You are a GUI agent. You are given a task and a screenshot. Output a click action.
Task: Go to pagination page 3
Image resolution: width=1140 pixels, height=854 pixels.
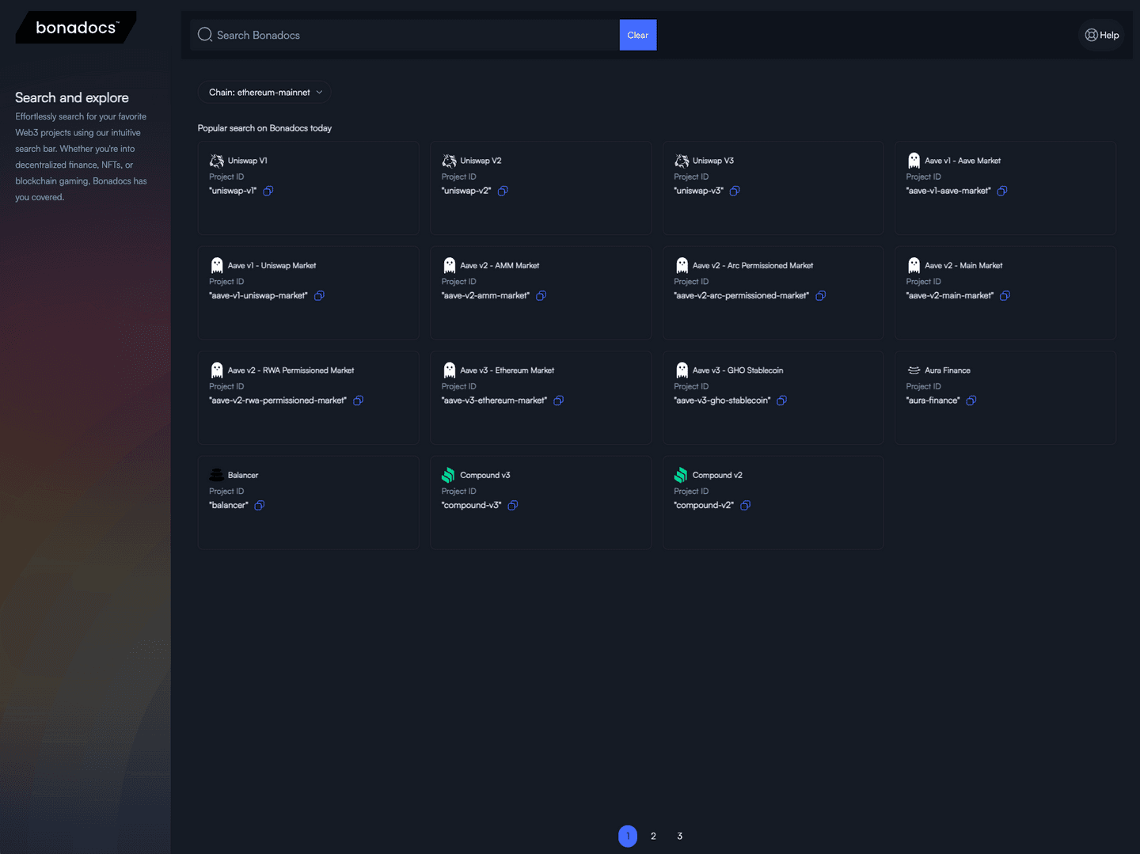click(x=679, y=836)
